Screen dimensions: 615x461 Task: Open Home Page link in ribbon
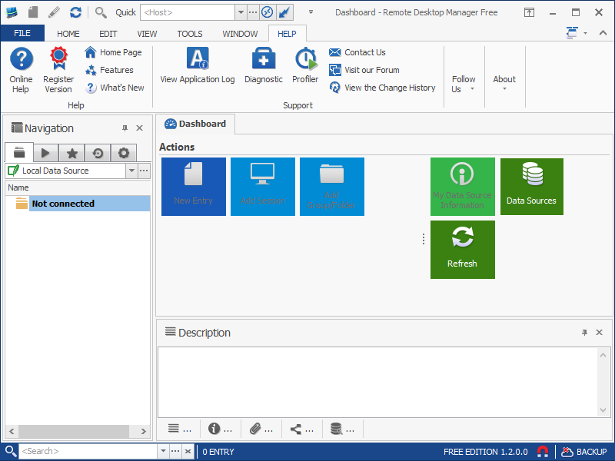(113, 52)
